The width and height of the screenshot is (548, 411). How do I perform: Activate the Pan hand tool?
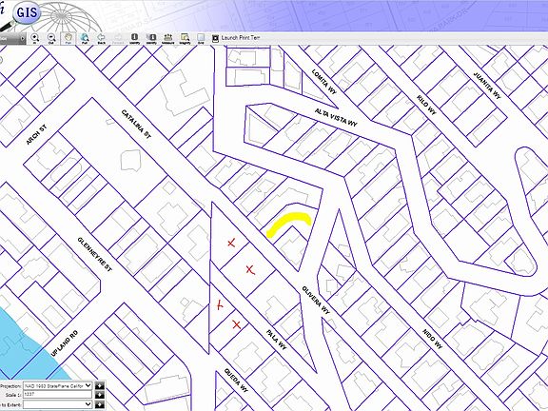(x=68, y=38)
